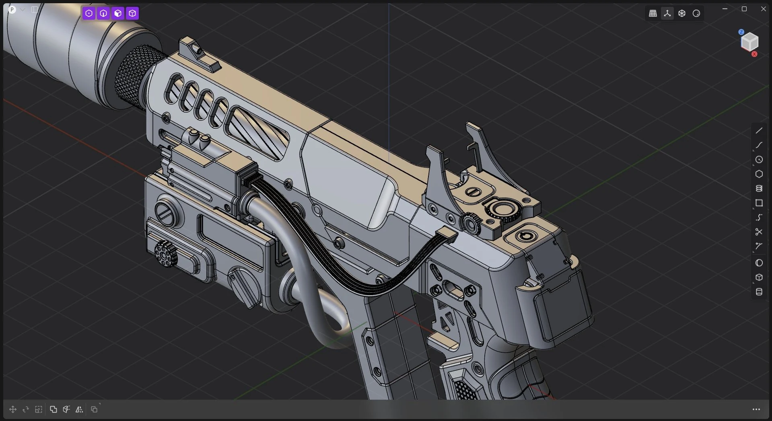Screen dimensions: 772x421
Task: Select the Rectangle tool
Action: point(759,203)
